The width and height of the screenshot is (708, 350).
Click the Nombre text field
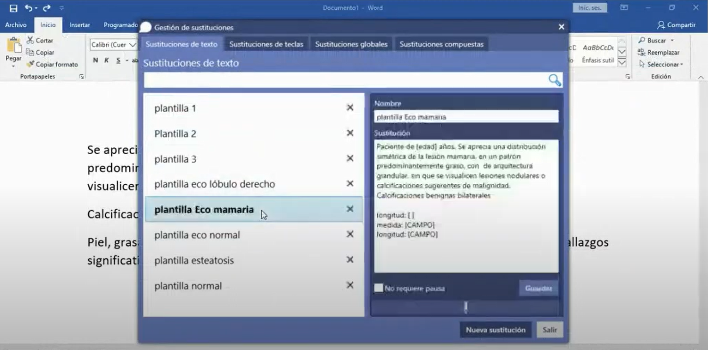pos(466,117)
